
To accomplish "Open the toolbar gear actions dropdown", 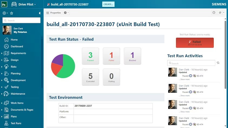I will [x=66, y=13].
